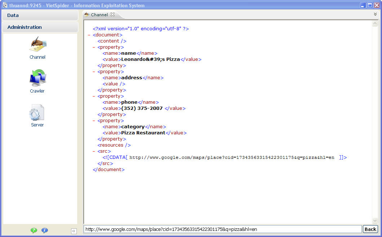Click the Pizza Restaurant value

(143, 133)
